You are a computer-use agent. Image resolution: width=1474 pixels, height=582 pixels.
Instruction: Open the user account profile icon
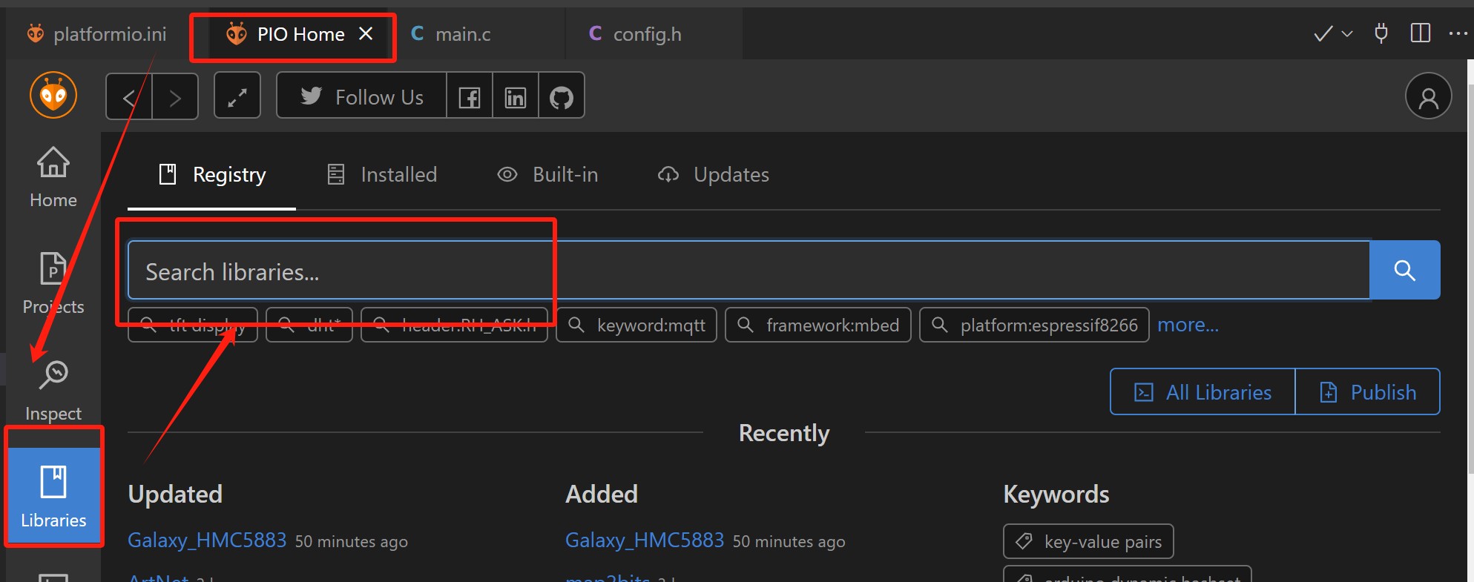coord(1428,96)
